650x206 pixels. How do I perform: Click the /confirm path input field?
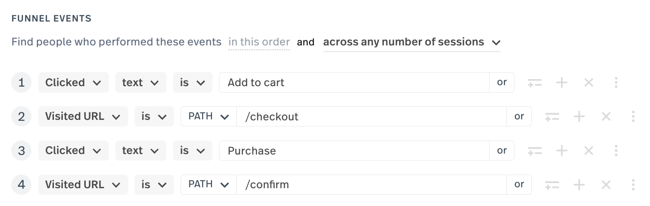click(x=371, y=185)
